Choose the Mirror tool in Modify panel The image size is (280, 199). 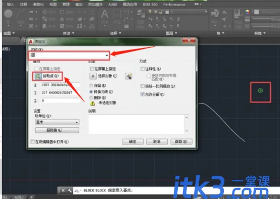(x=62, y=19)
